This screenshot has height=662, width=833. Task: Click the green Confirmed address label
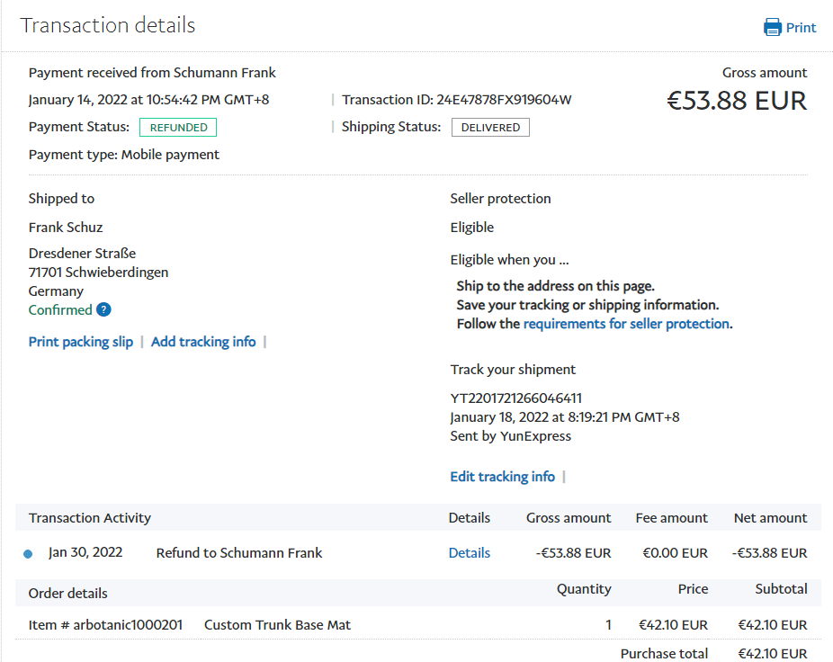(x=60, y=310)
